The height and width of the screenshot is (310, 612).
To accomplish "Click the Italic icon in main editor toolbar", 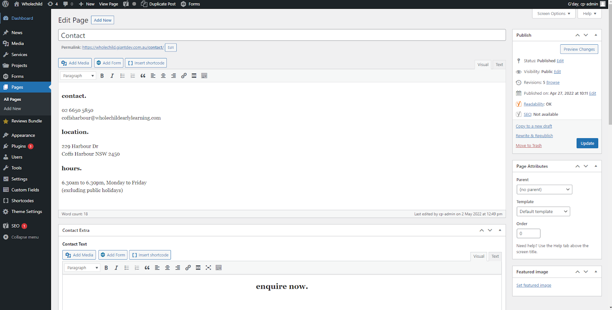I will click(x=112, y=76).
